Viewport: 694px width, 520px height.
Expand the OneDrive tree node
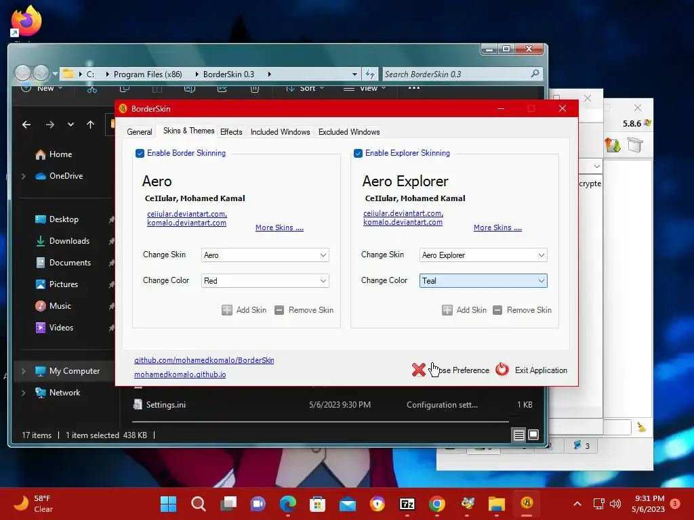point(24,176)
